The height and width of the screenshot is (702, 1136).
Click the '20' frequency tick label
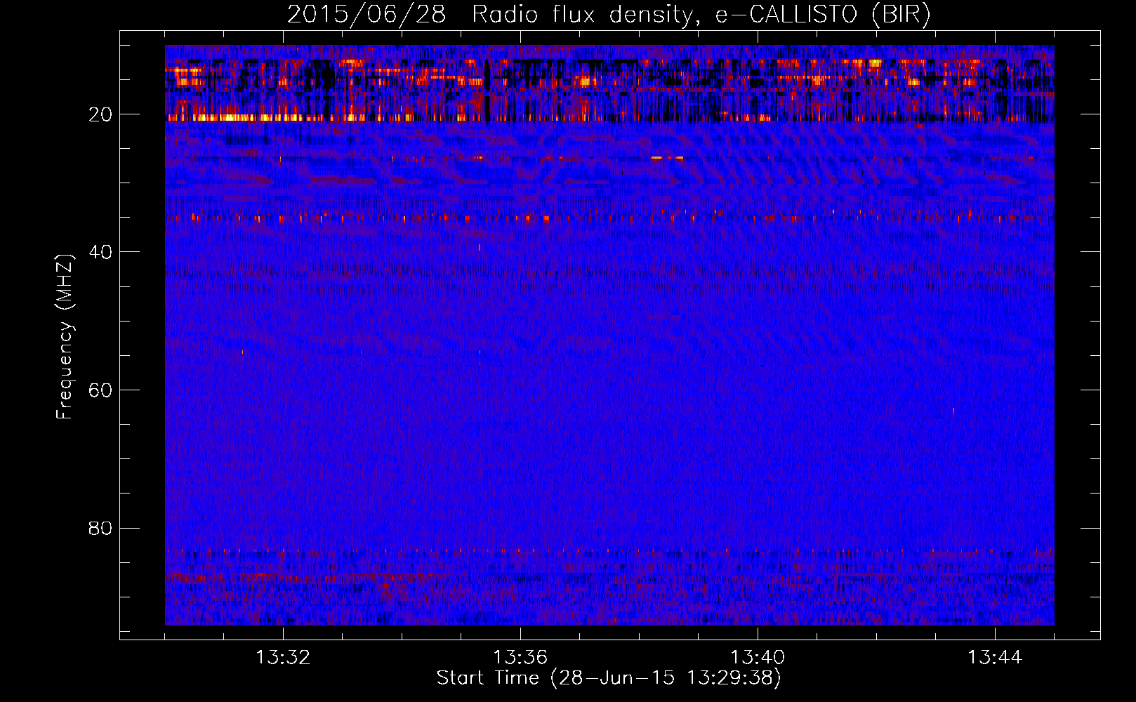100,114
